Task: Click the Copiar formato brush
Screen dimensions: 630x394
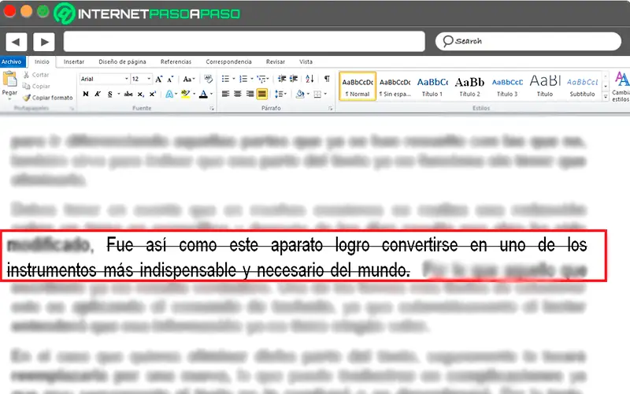Action: [x=26, y=98]
